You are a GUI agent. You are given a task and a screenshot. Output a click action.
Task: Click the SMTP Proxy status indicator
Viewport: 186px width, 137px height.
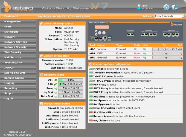(91, 88)
